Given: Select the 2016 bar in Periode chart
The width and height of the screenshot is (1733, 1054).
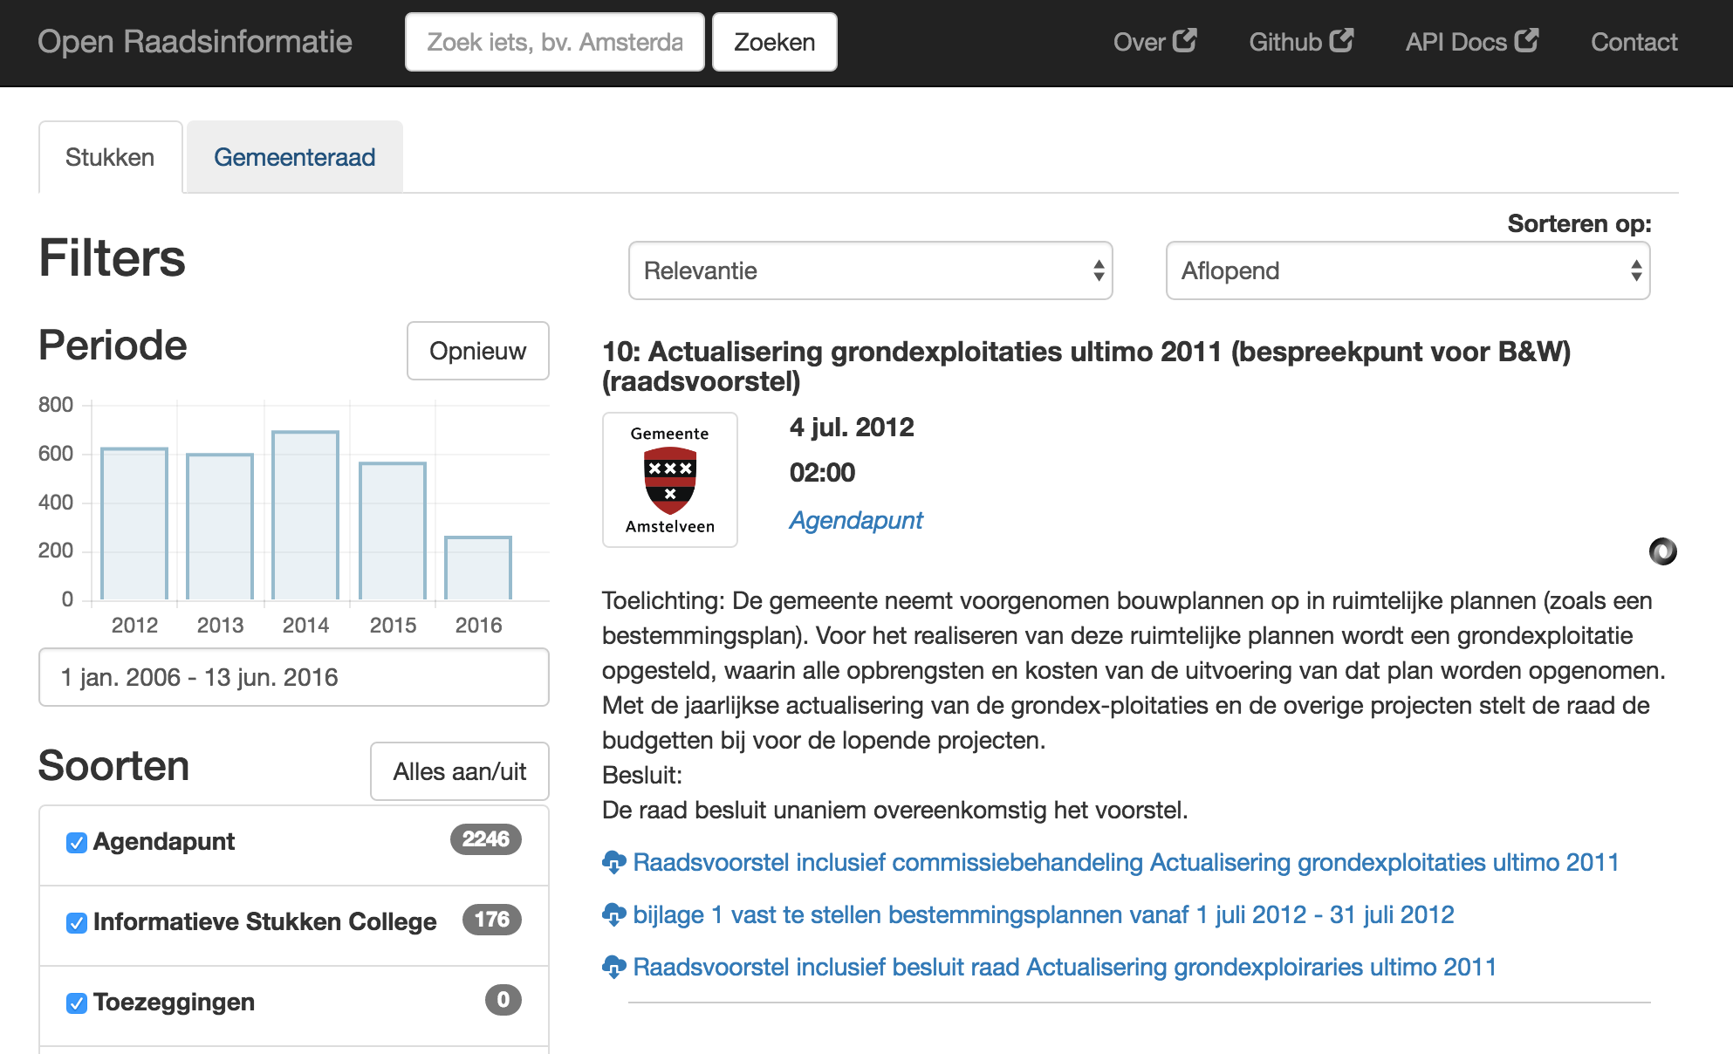Looking at the screenshot, I should (x=478, y=568).
